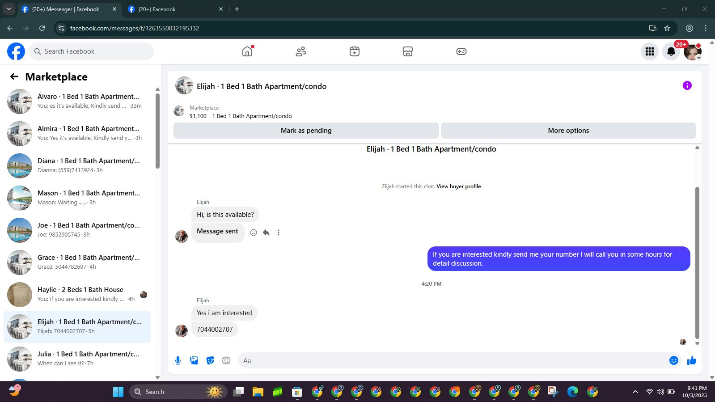
Task: Open the tab search dropdown arrow
Action: pyautogui.click(x=8, y=9)
